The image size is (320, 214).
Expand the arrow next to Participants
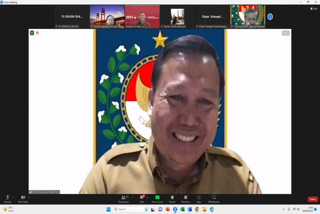pyautogui.click(x=132, y=197)
